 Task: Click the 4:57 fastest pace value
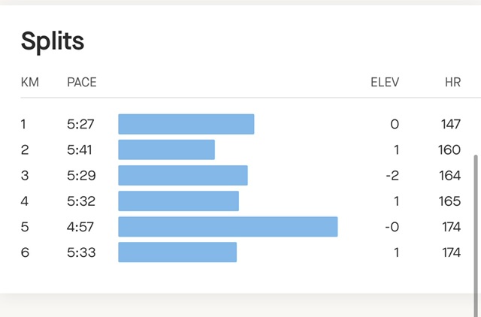click(x=80, y=227)
